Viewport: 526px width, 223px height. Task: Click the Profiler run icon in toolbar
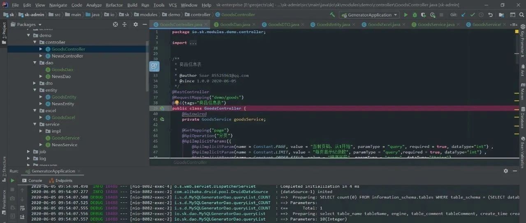tap(433, 15)
